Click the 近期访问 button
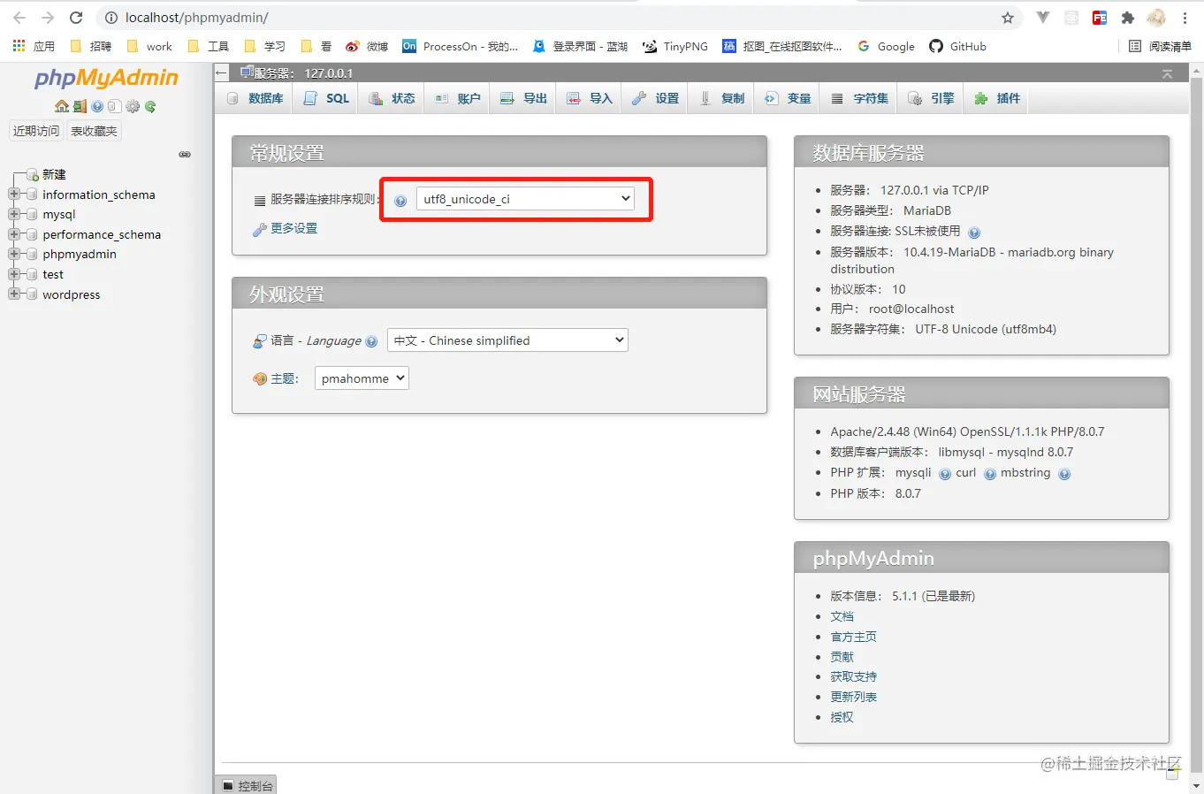The image size is (1204, 794). pyautogui.click(x=36, y=131)
